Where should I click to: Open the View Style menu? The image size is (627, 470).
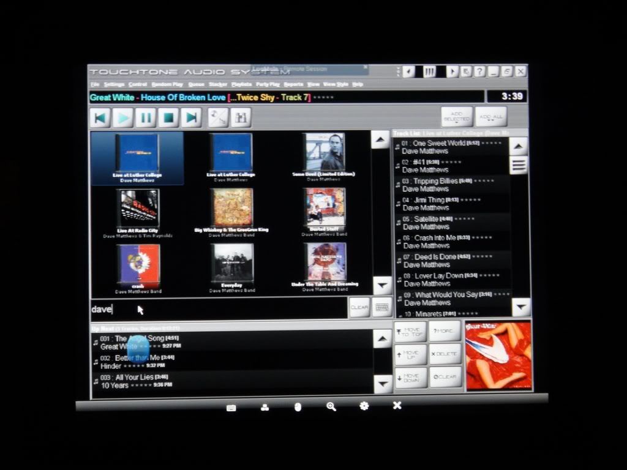pyautogui.click(x=336, y=84)
